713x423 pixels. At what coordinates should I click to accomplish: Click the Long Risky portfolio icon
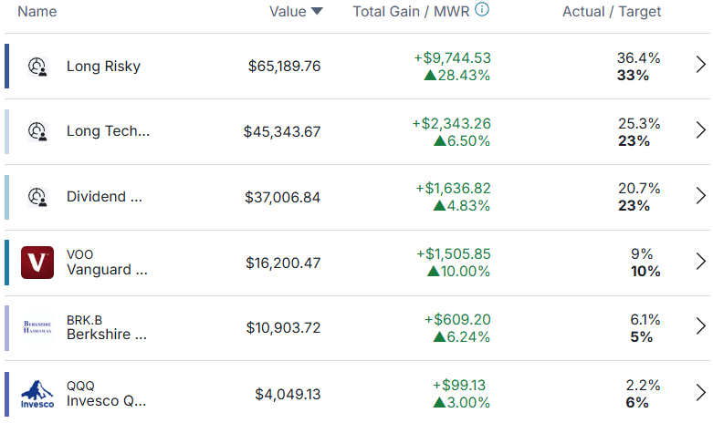click(37, 67)
